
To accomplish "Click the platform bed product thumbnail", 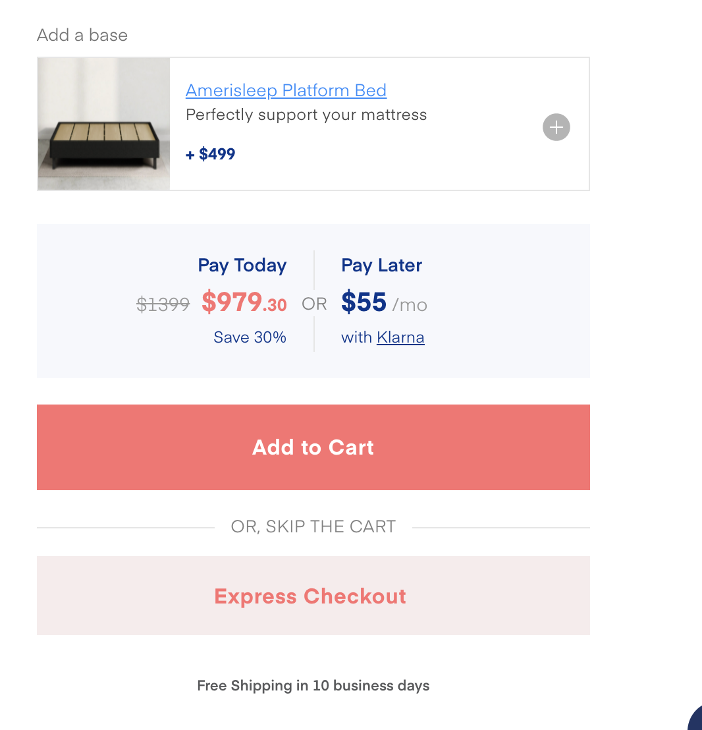I will pyautogui.click(x=104, y=124).
